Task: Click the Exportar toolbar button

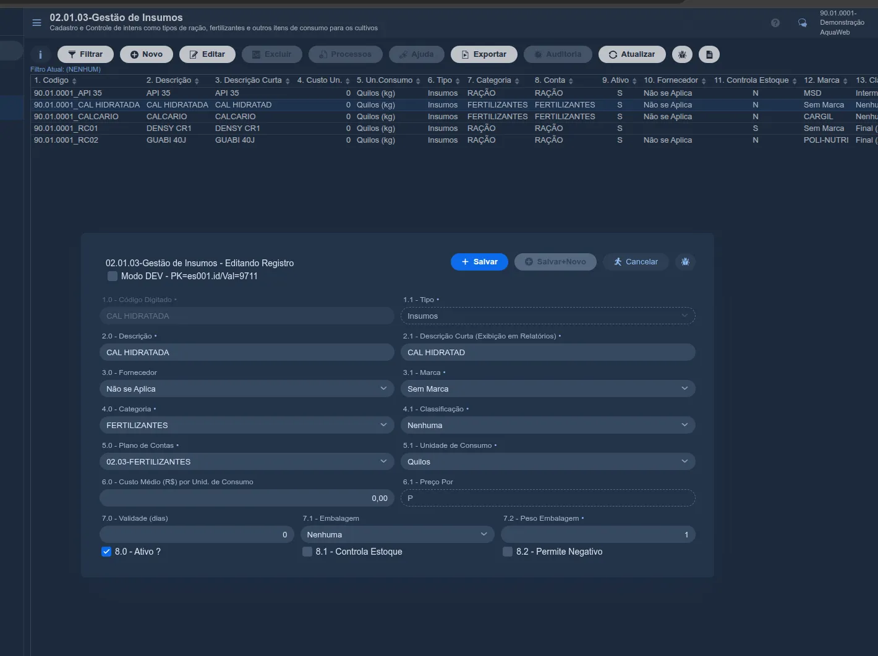Action: pos(484,54)
